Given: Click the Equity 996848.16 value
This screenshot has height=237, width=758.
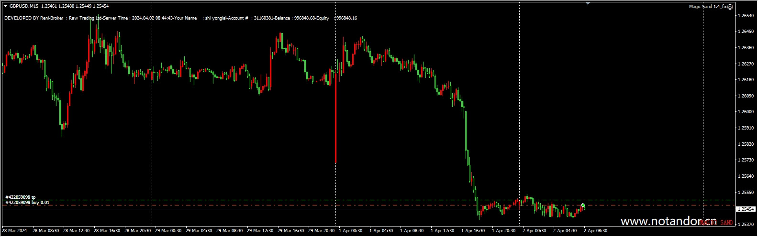Looking at the screenshot, I should (x=346, y=18).
